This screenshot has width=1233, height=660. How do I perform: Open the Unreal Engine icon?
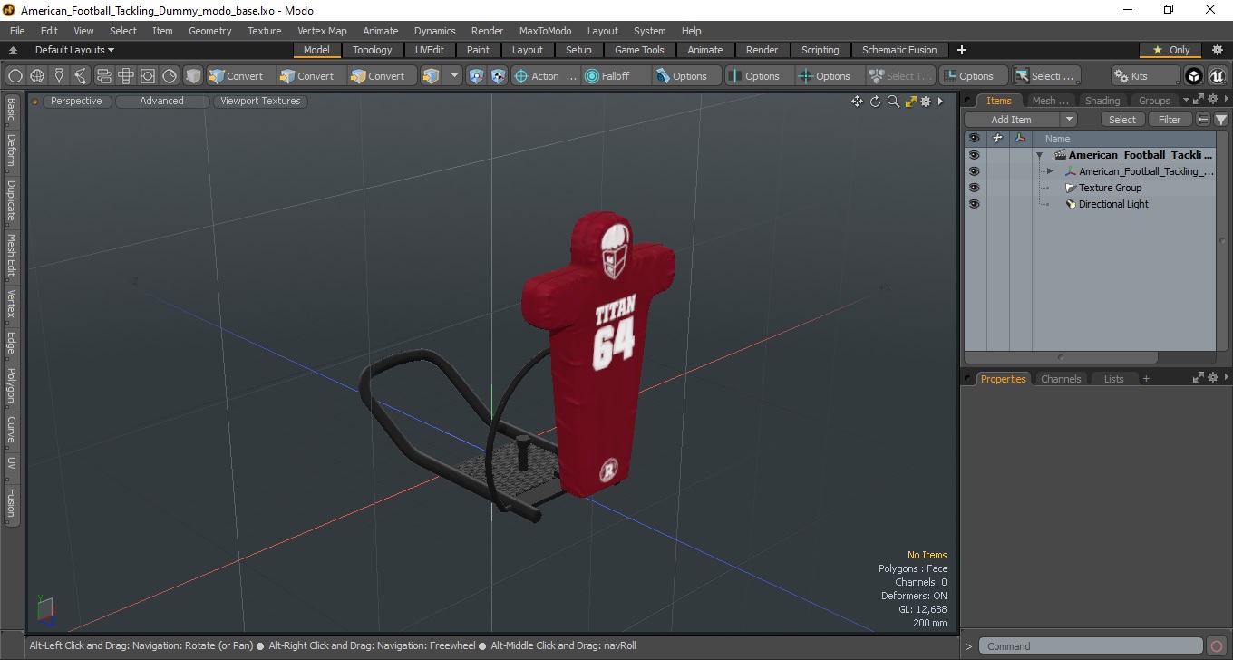1217,76
